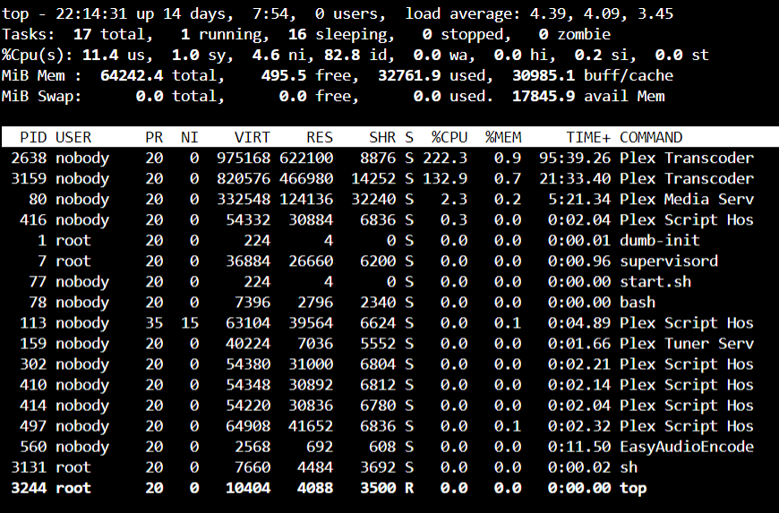This screenshot has height=513, width=779.
Task: Click the 32240 SHR value
Action: tap(373, 199)
